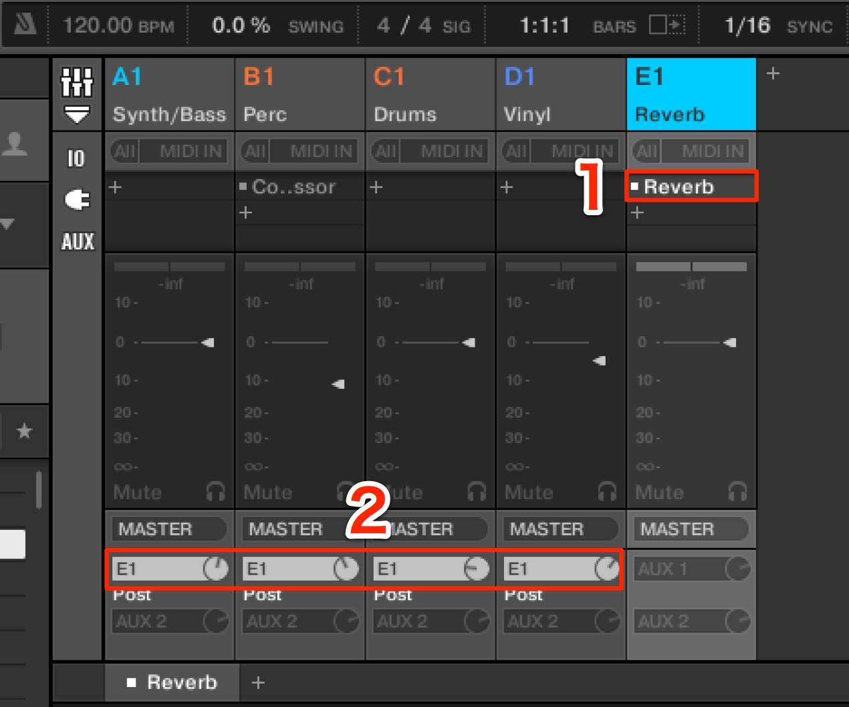
Task: Add plug-in to D1 Vinyl channel
Action: [507, 187]
